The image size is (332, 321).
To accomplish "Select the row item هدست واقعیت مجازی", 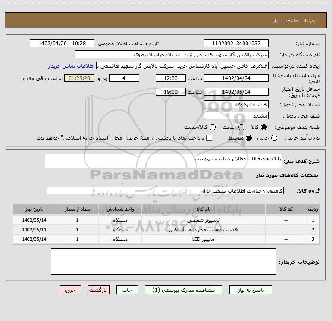I will point(203,230).
